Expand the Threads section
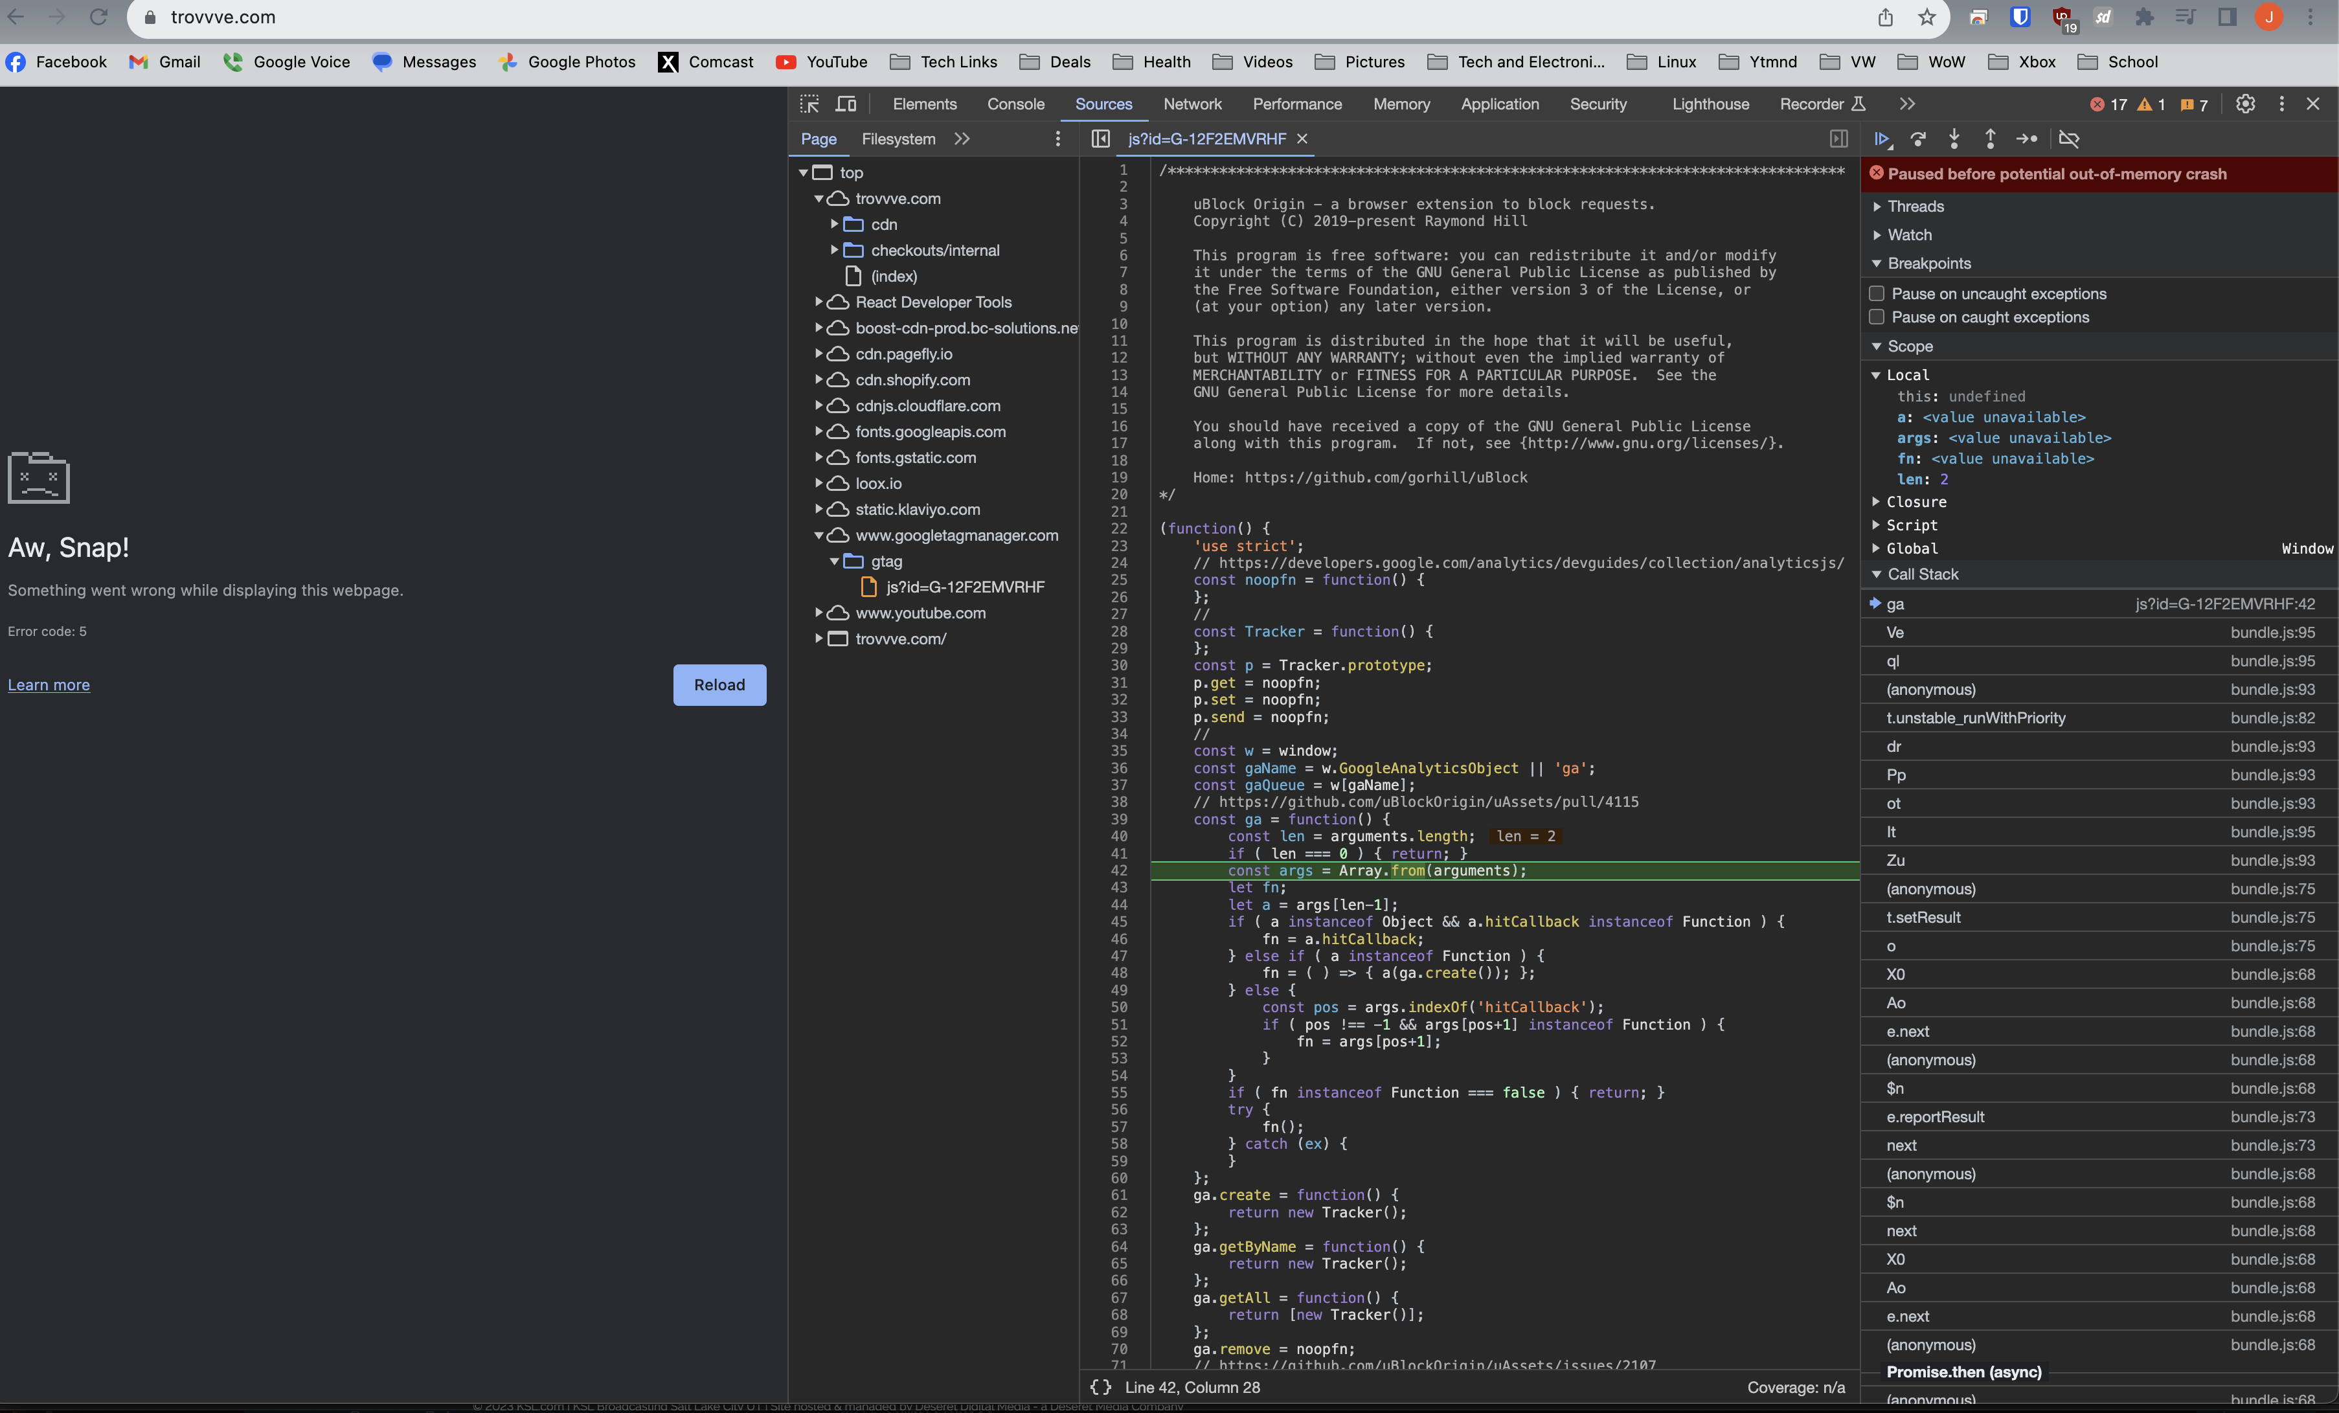 [1877, 205]
